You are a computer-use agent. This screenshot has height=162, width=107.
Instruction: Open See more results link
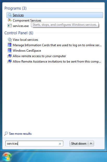(x=20, y=134)
